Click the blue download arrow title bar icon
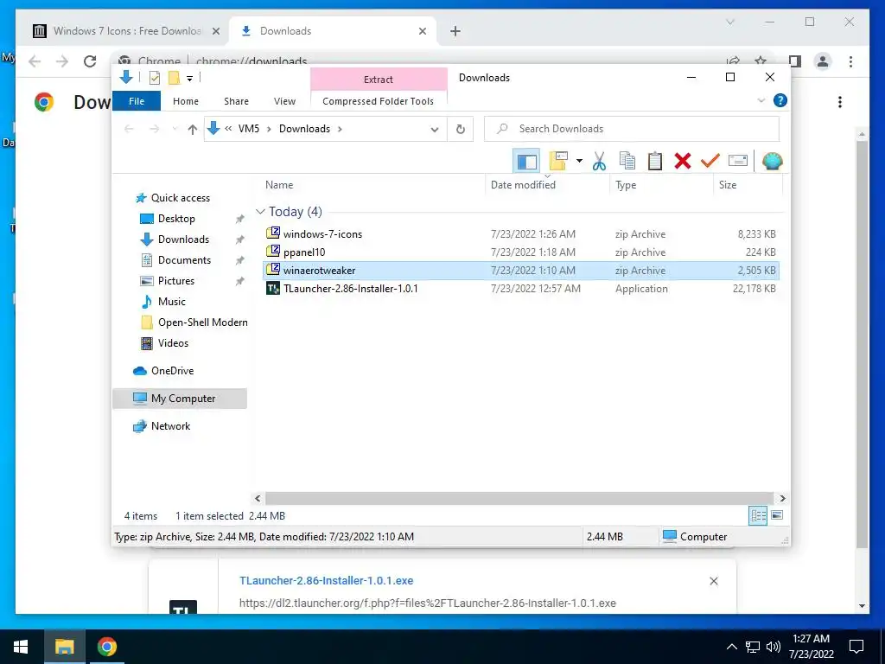 [126, 77]
